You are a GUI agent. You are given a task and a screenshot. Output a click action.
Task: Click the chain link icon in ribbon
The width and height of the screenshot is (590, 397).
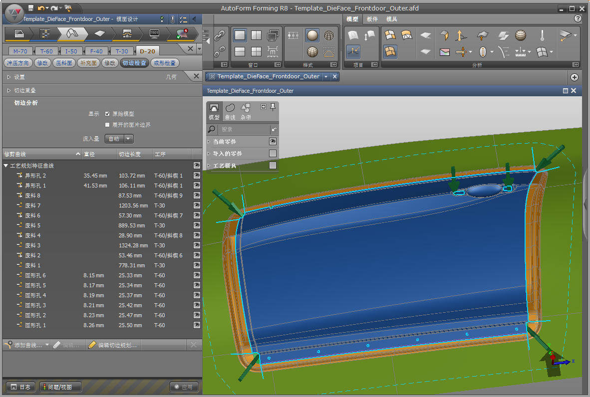pos(219,35)
